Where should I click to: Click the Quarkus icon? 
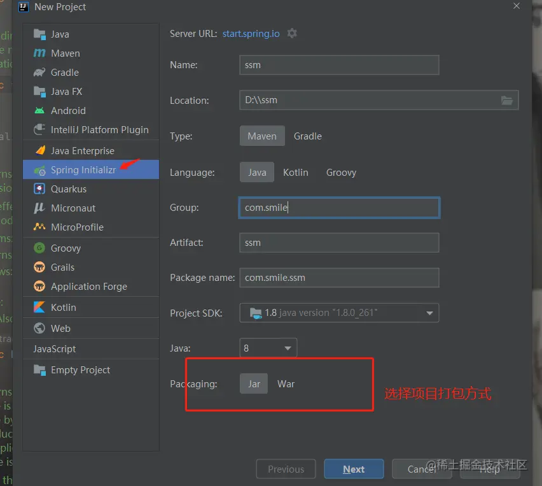39,189
